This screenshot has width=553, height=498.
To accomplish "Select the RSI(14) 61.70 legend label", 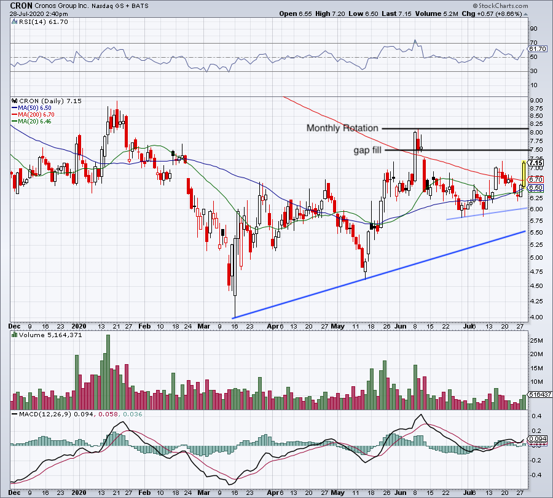I will [43, 22].
